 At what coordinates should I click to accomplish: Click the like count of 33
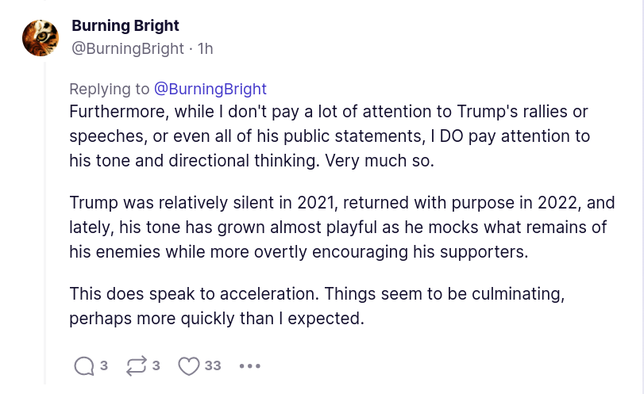[213, 365]
